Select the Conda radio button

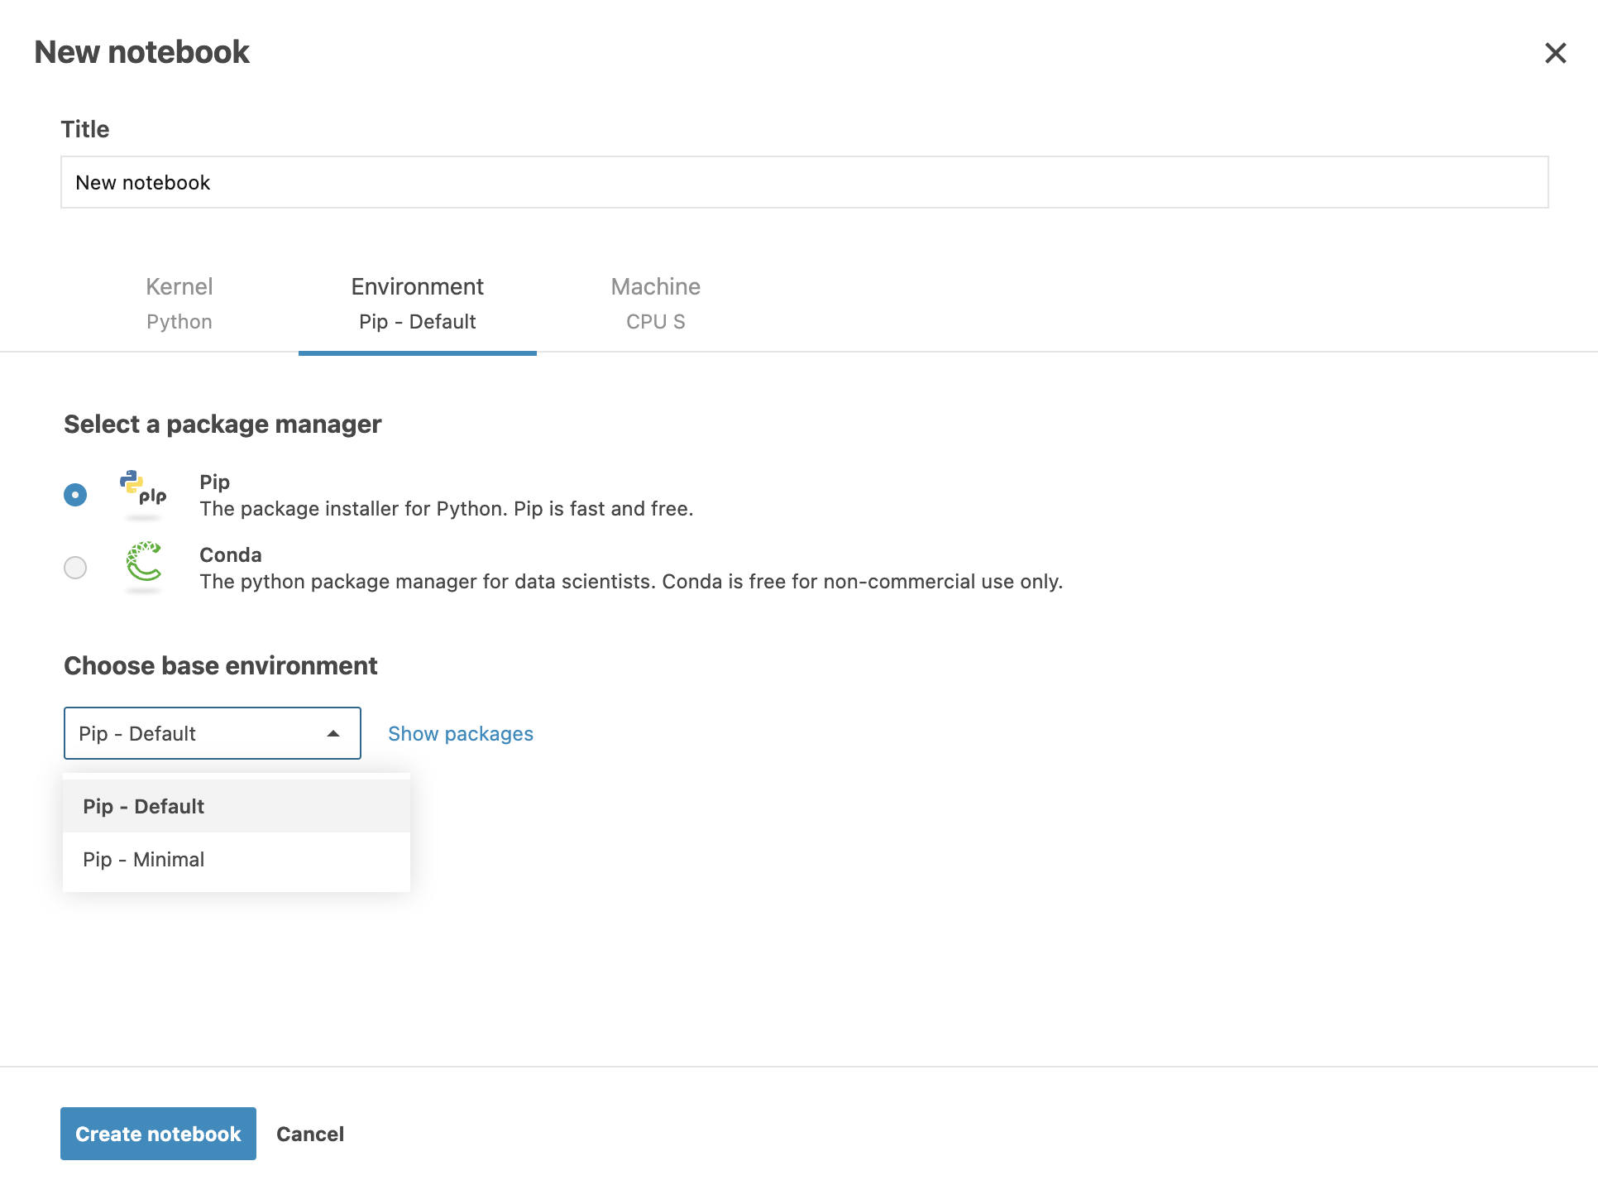[x=75, y=568]
